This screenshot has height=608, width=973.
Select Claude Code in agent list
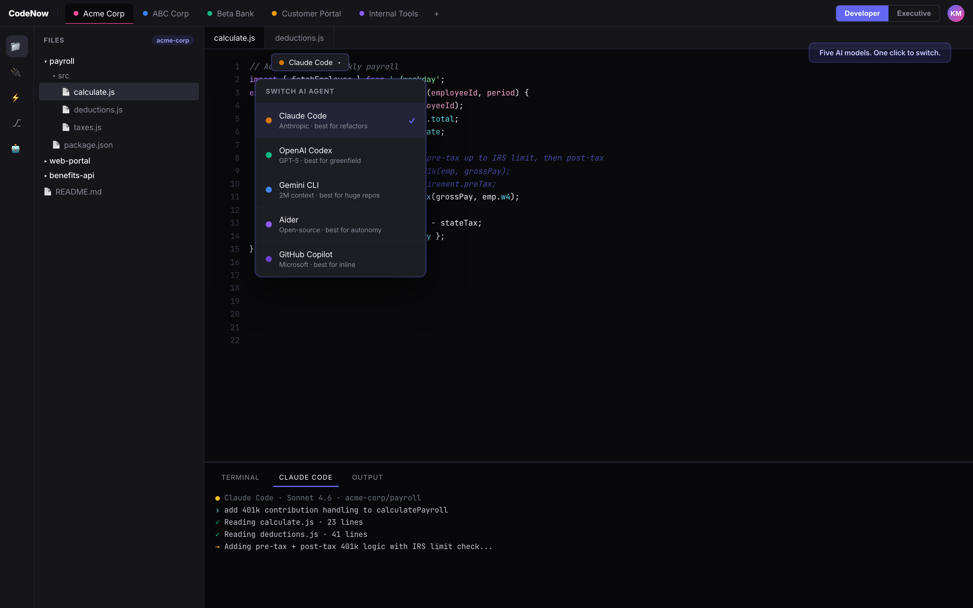[x=341, y=120]
